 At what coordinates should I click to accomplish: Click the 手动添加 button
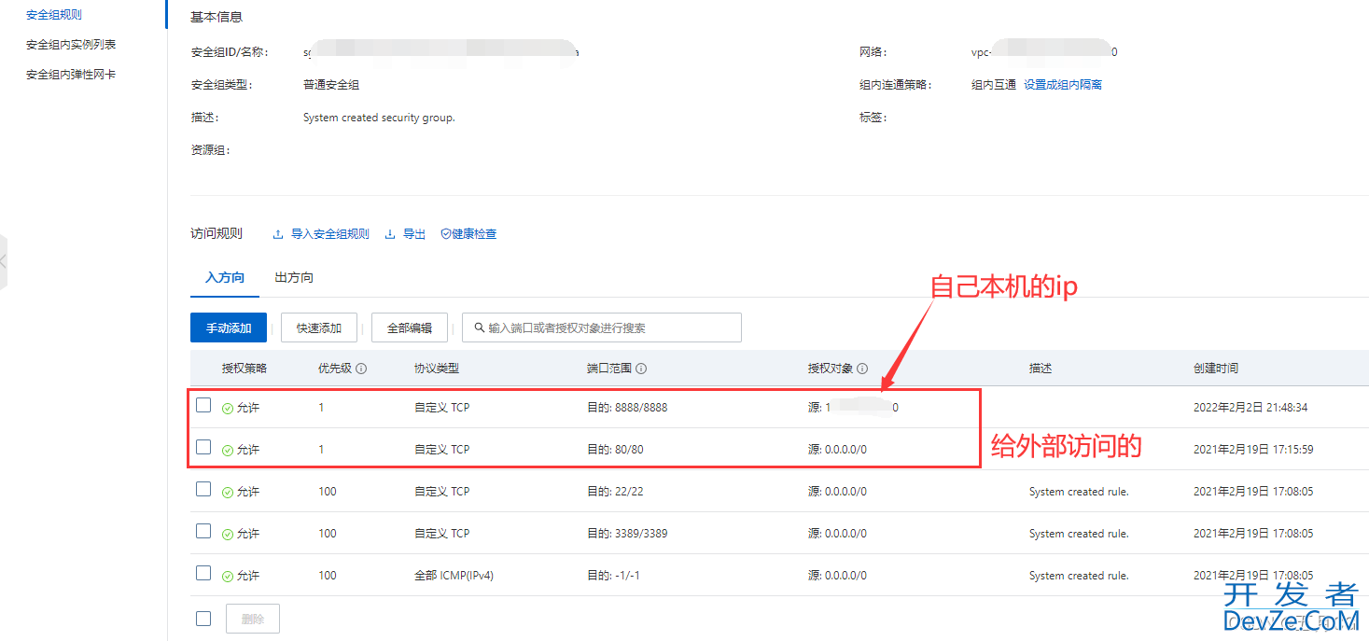point(229,328)
